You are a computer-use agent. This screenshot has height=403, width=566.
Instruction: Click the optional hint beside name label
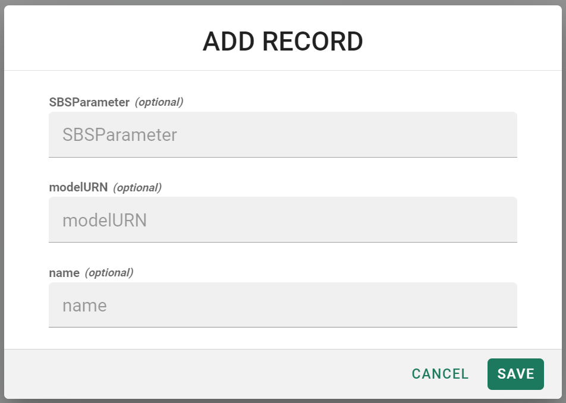[109, 273]
